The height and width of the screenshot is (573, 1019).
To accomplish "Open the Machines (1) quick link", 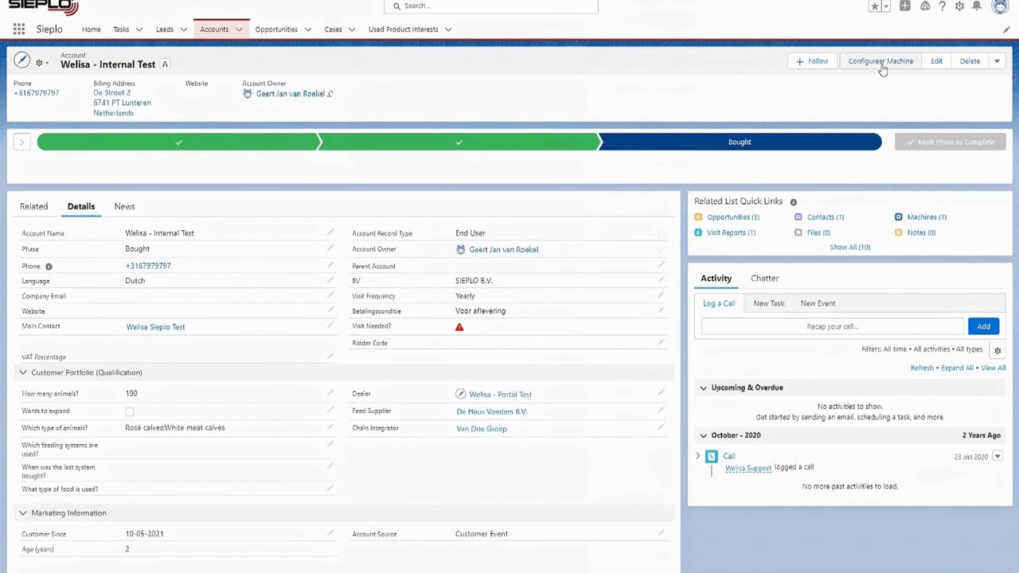I will 927,217.
